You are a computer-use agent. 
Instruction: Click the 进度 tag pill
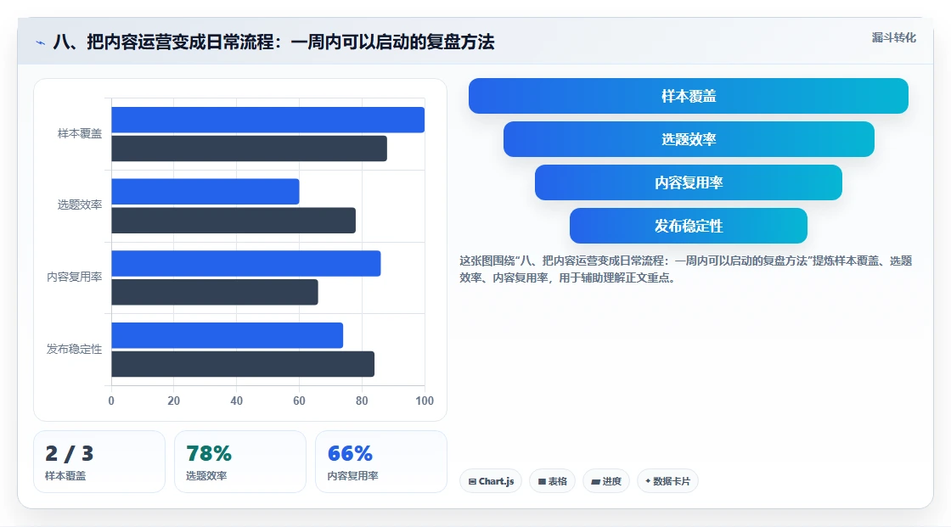[606, 481]
